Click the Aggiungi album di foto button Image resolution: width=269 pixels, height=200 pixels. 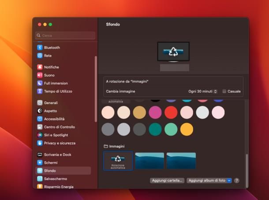point(209,181)
